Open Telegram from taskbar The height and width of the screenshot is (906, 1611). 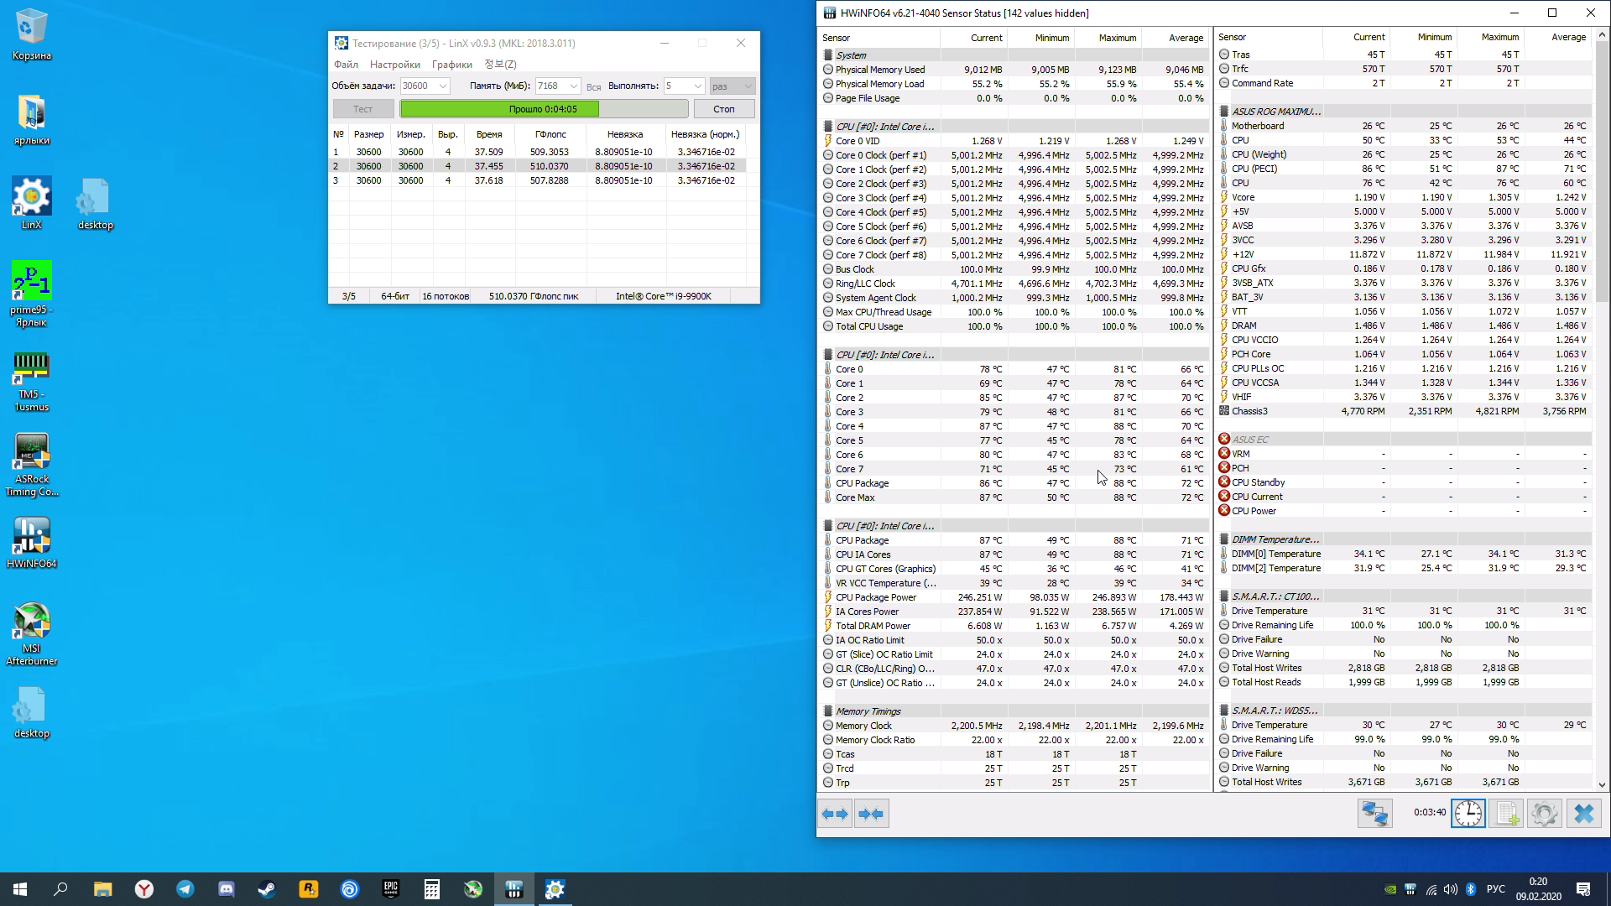185,889
